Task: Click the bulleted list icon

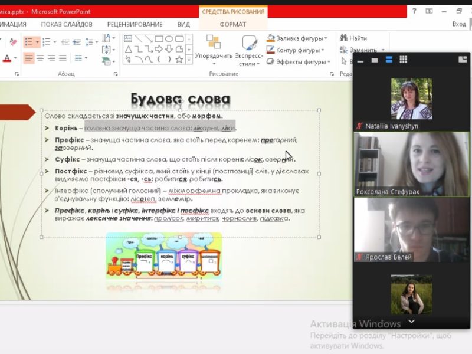Action: coord(29,42)
